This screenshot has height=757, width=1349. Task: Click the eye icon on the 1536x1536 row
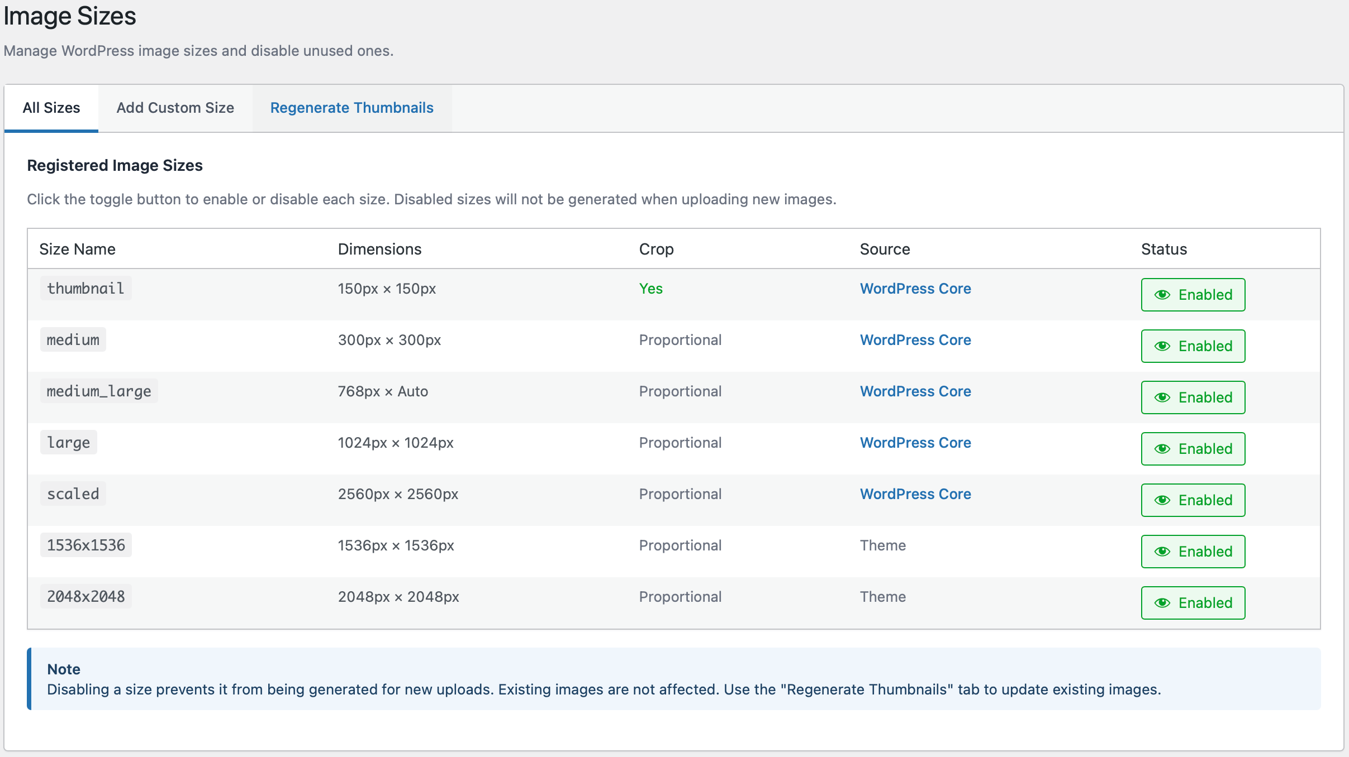pyautogui.click(x=1163, y=552)
